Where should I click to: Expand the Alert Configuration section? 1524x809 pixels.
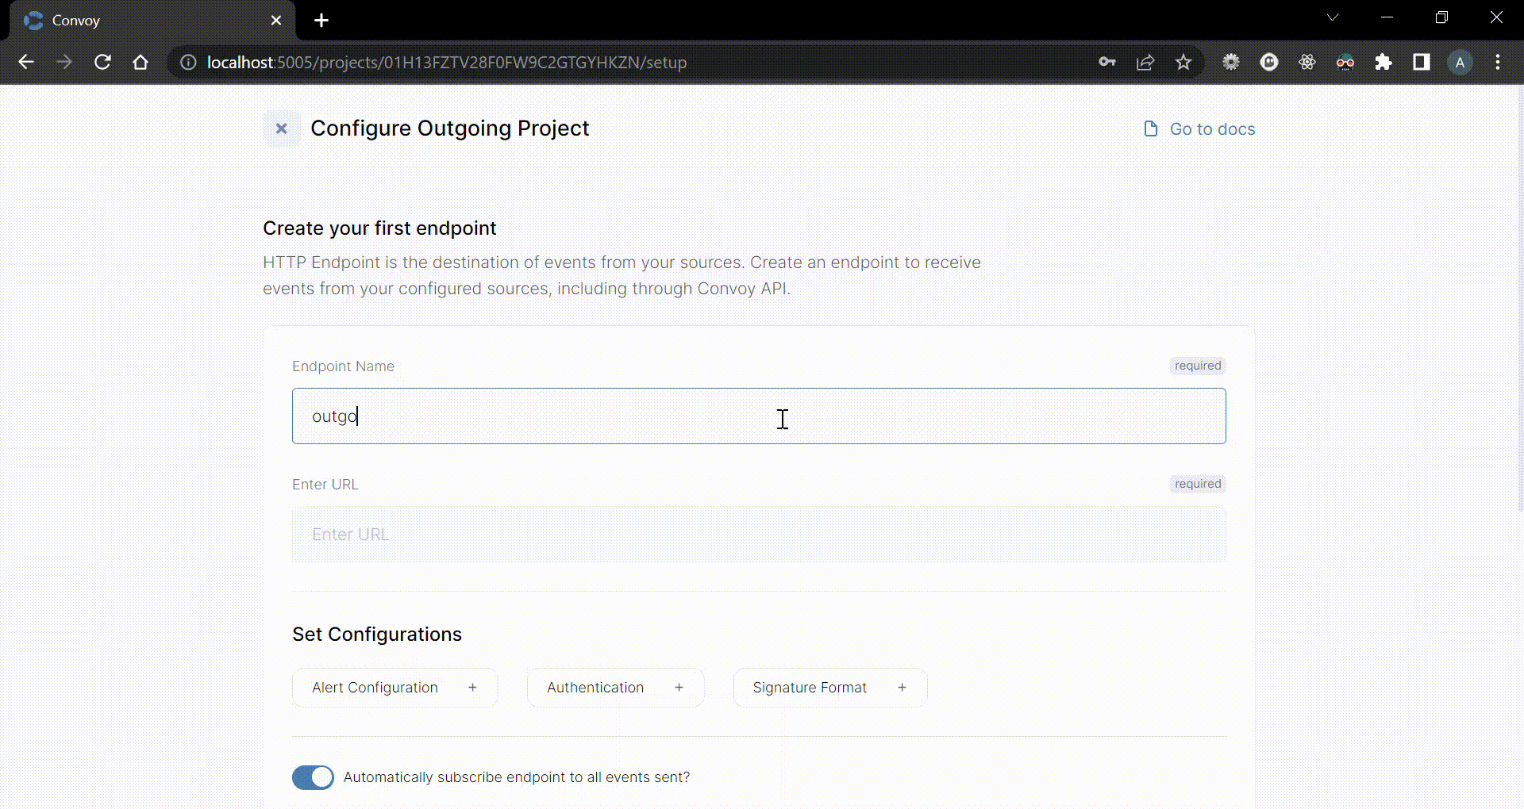[394, 688]
